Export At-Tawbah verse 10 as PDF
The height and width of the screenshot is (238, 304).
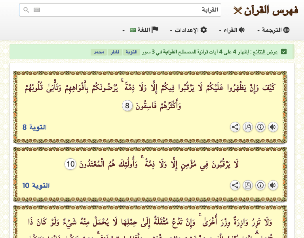247,185
